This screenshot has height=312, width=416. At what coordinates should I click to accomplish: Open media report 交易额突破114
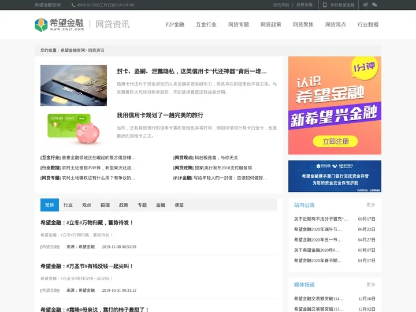tap(319, 299)
